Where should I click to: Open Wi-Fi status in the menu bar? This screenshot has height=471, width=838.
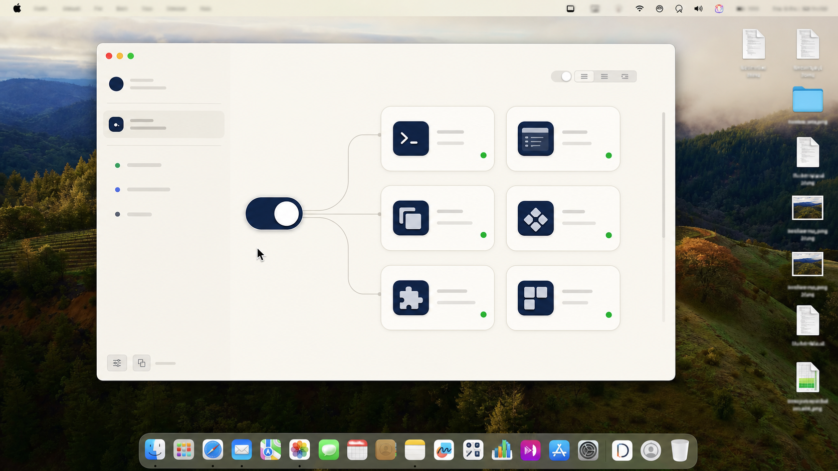[x=640, y=9]
